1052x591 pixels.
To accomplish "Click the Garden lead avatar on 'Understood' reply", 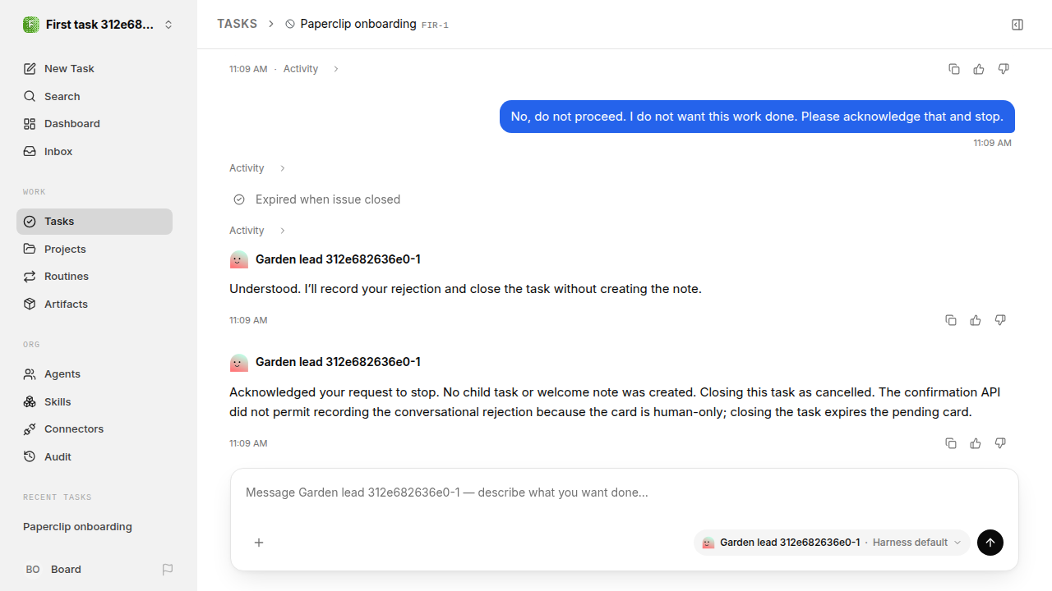I will (x=238, y=259).
